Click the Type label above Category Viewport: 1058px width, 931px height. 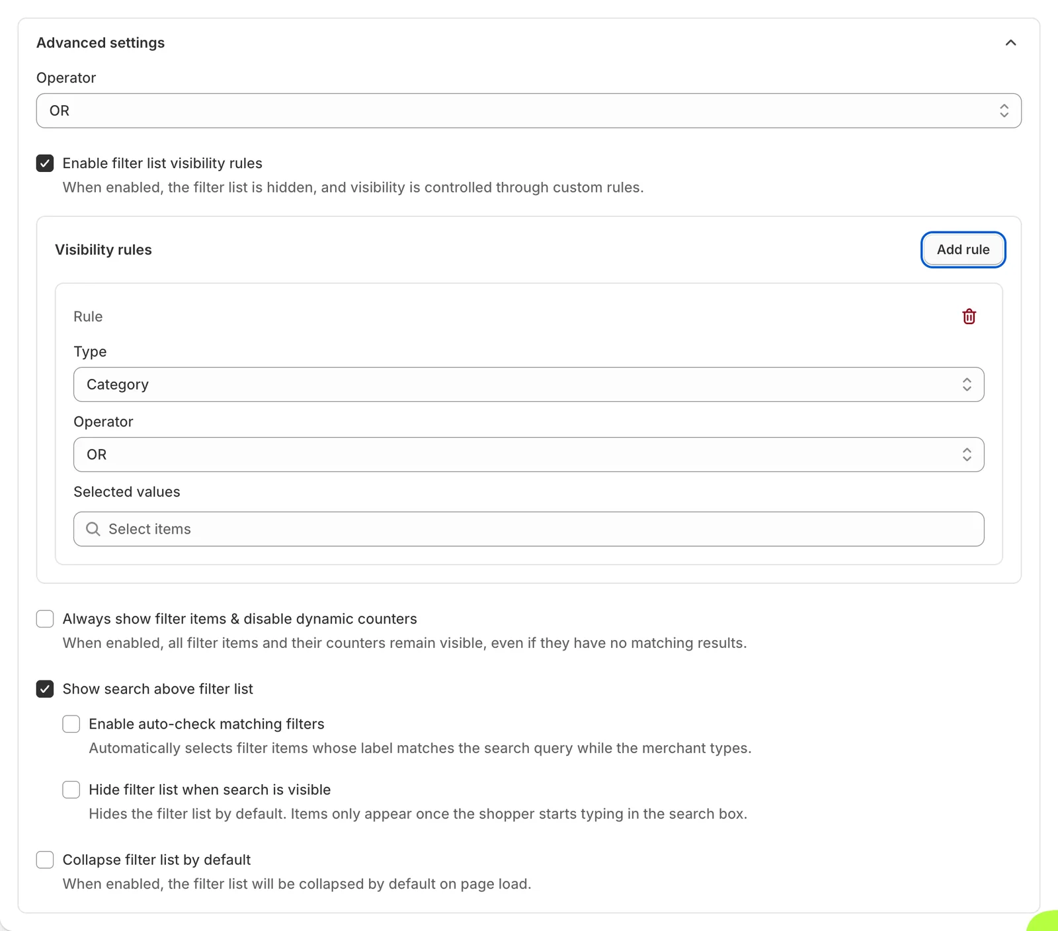pos(90,352)
